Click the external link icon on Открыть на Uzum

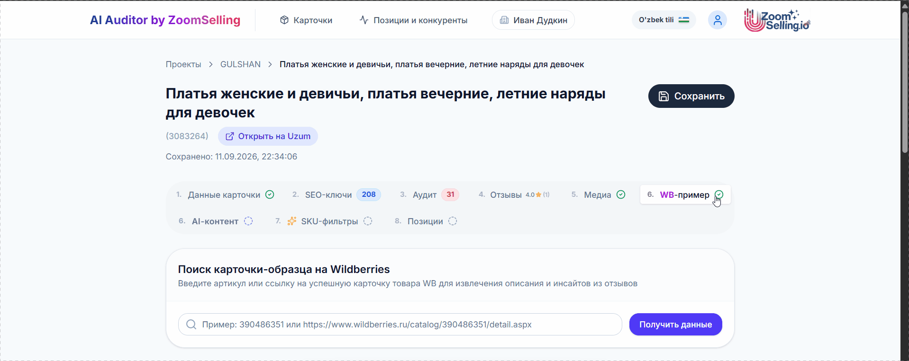pos(230,136)
